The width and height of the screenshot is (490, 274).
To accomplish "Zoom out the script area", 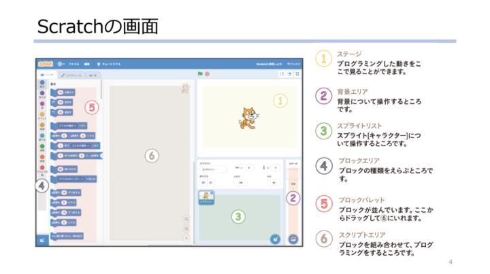I will [186, 228].
